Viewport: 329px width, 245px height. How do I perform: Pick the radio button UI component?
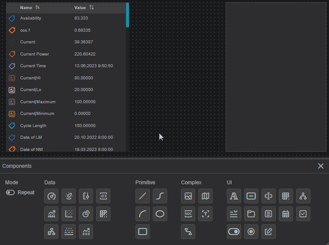(251, 232)
